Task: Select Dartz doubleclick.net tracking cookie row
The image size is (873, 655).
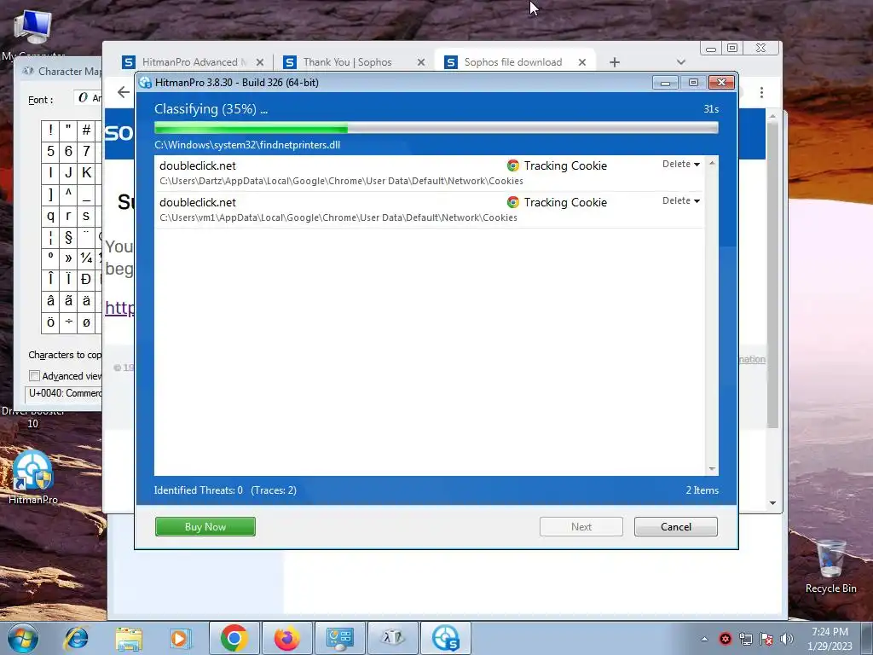Action: pos(429,173)
